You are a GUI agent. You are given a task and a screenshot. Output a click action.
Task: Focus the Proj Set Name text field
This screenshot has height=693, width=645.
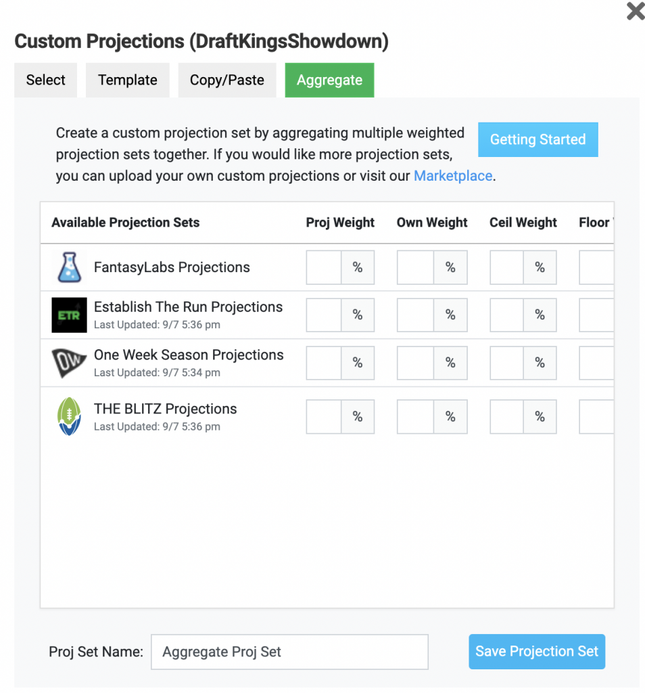click(289, 652)
